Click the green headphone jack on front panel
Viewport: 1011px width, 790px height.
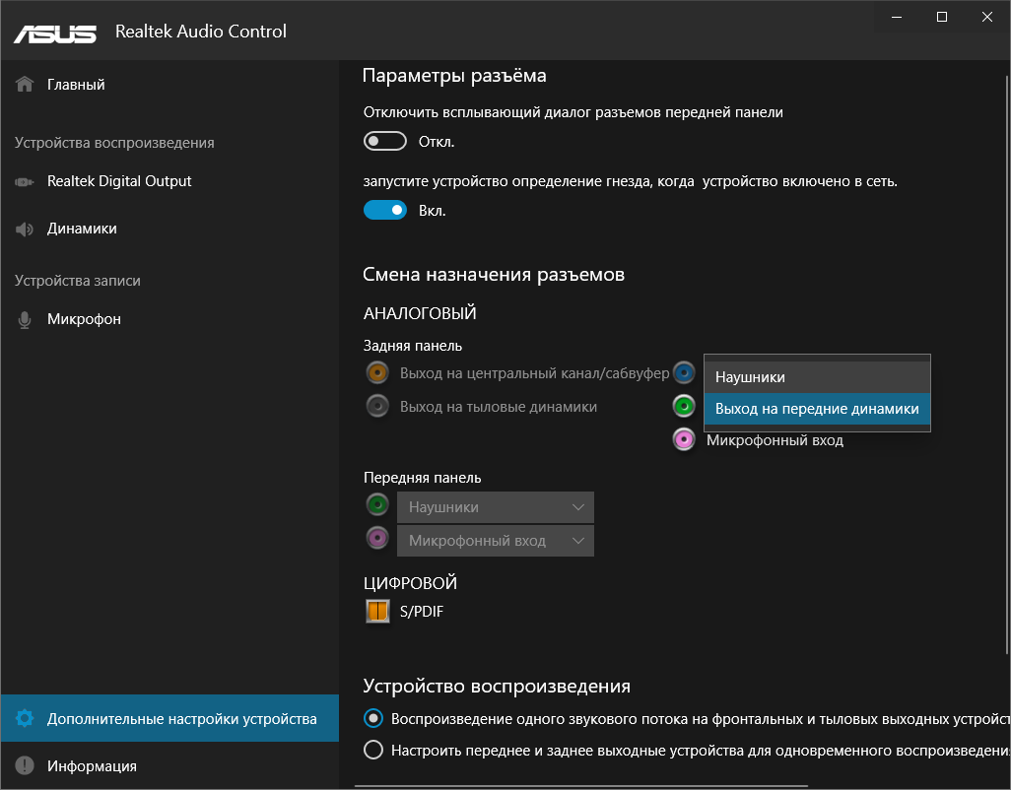[377, 504]
